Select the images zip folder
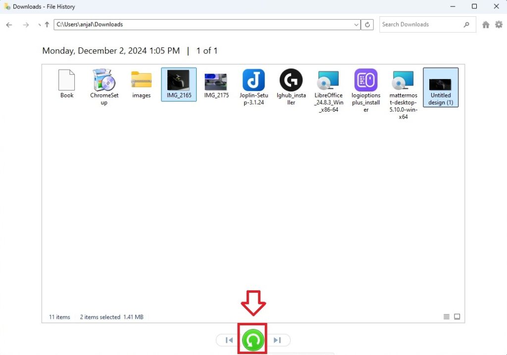Image resolution: width=507 pixels, height=355 pixels. click(x=141, y=84)
